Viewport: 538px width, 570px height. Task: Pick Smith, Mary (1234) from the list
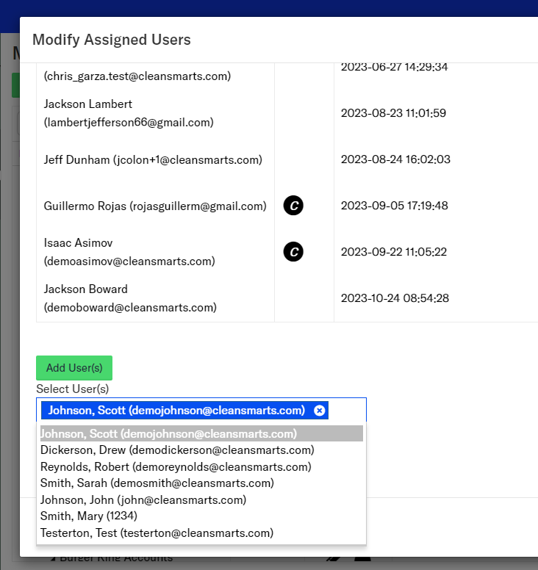click(x=89, y=516)
